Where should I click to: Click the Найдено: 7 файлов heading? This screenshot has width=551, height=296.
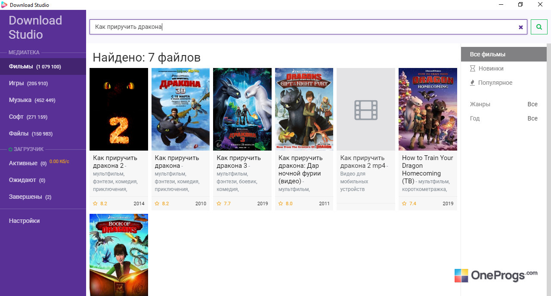[x=147, y=57]
